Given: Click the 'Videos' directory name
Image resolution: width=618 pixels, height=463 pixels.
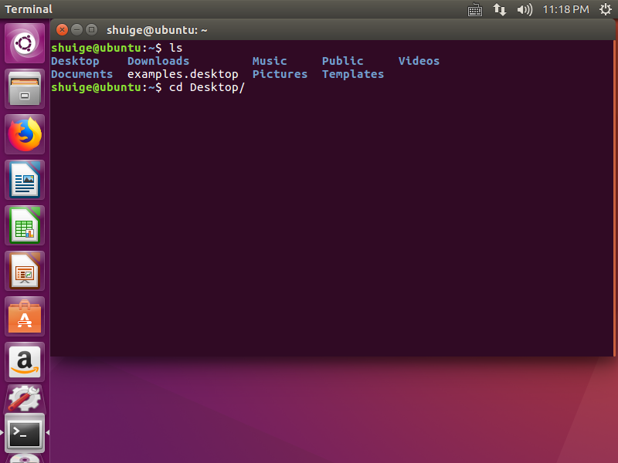Looking at the screenshot, I should tap(419, 61).
